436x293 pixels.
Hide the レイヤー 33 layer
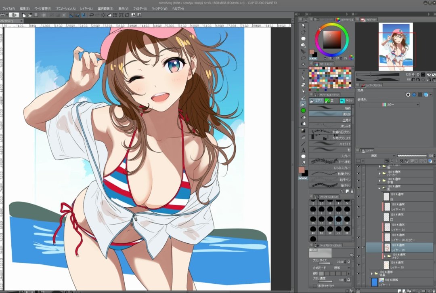[x=358, y=248]
